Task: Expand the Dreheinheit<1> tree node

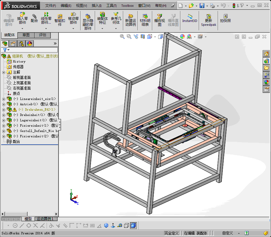Action: [4, 115]
